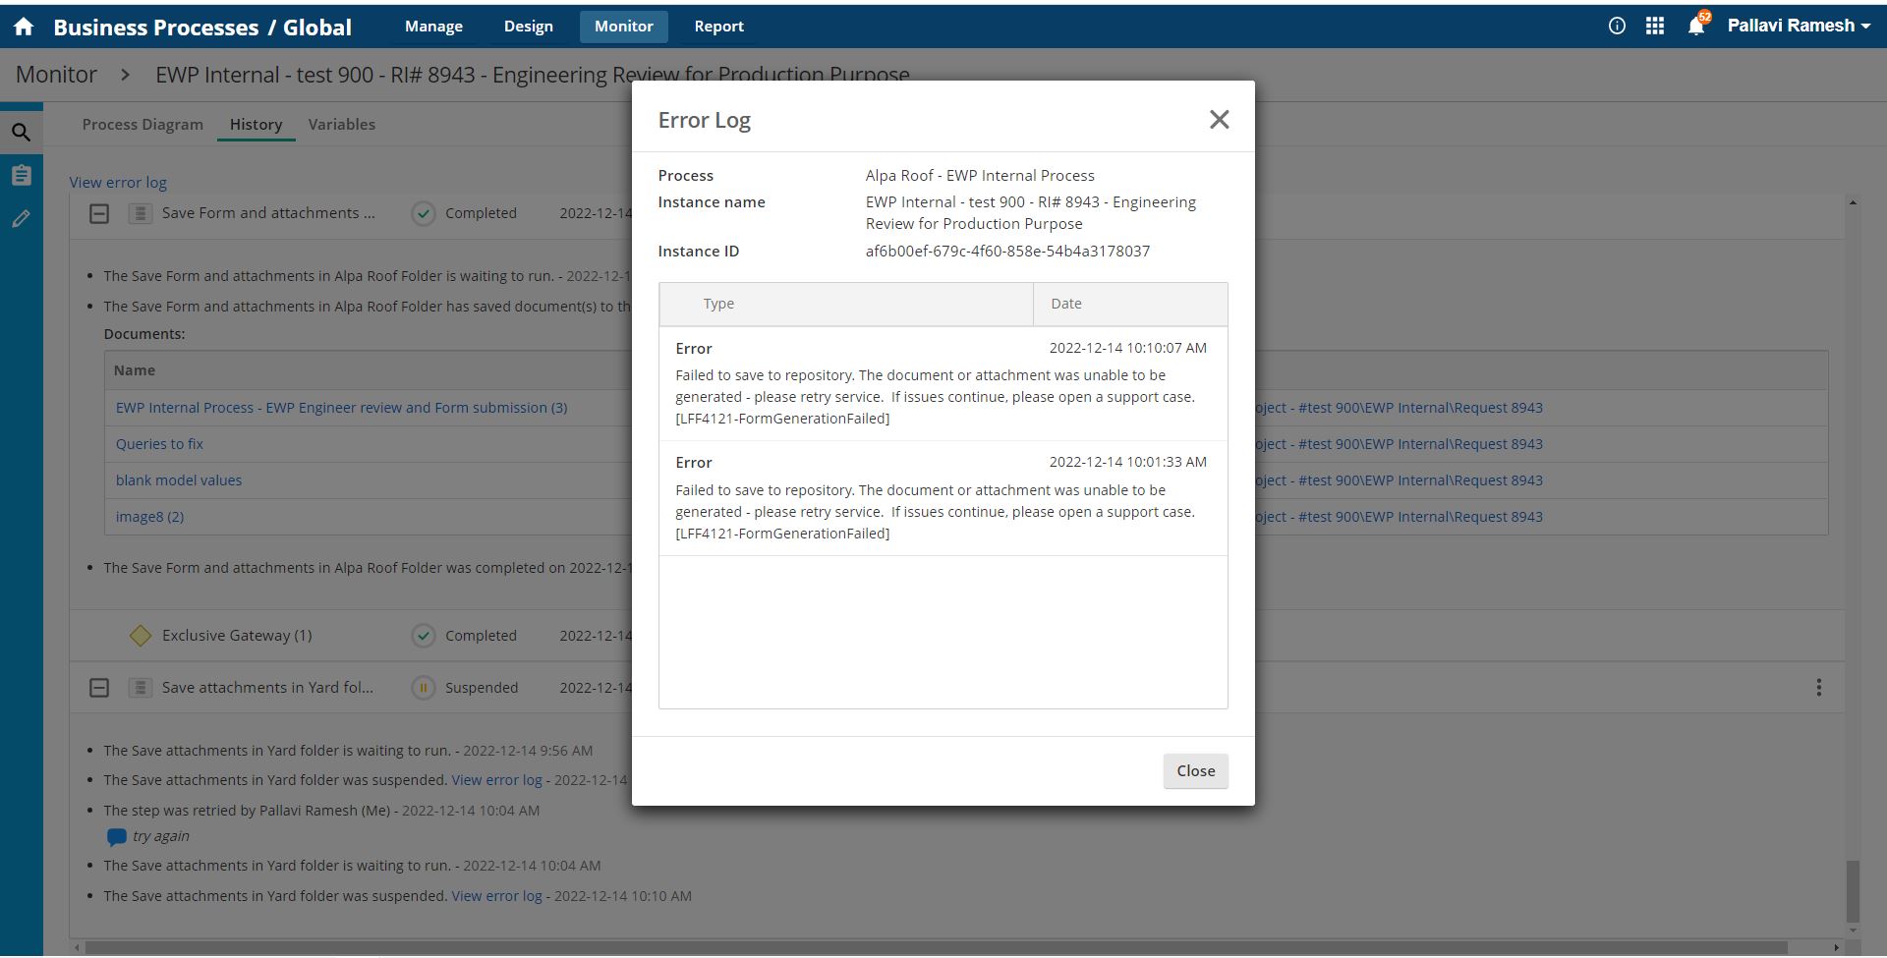Click the search icon in left sidebar
This screenshot has height=958, width=1887.
[21, 133]
